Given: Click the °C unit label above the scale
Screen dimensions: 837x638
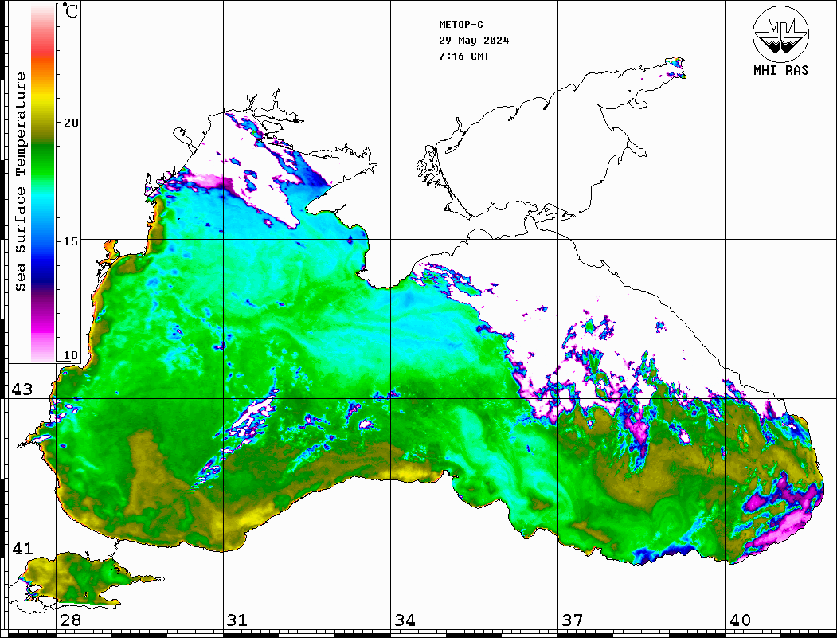Looking at the screenshot, I should pyautogui.click(x=70, y=10).
